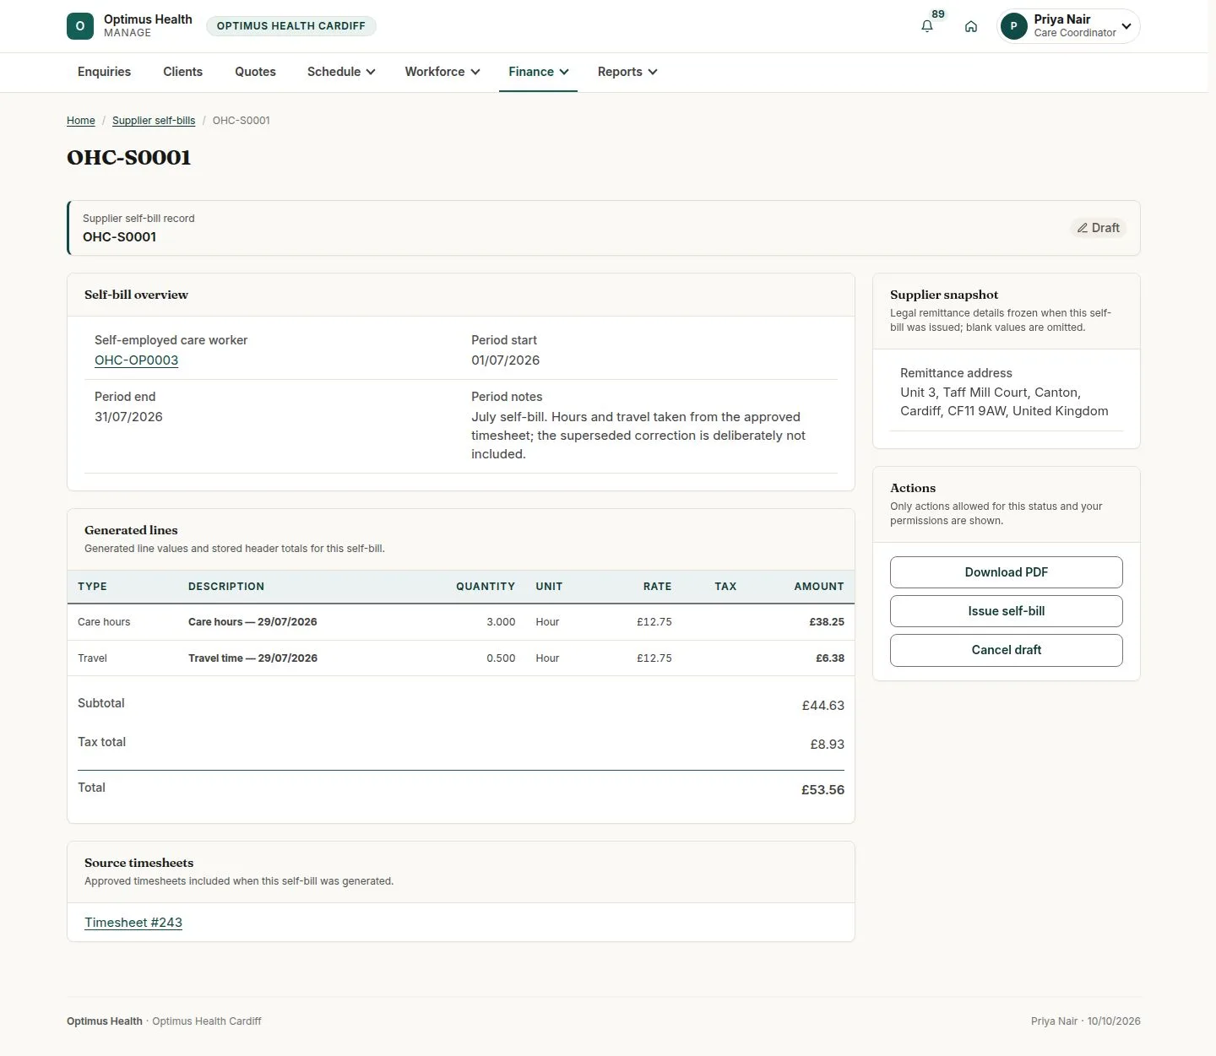This screenshot has width=1216, height=1056.
Task: Navigate to Supplier self-bills breadcrumb
Action: click(154, 121)
